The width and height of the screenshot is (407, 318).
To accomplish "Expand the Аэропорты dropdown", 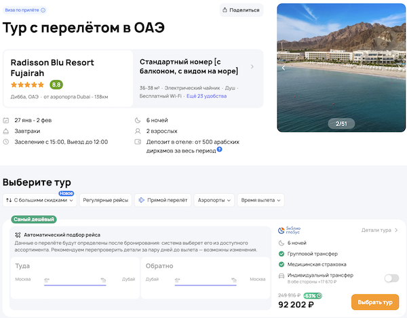I will 214,200.
